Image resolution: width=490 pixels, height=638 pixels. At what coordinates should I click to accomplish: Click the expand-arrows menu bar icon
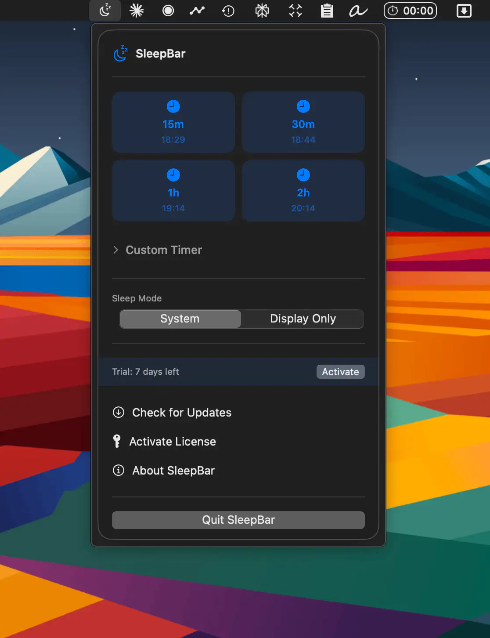coord(295,11)
